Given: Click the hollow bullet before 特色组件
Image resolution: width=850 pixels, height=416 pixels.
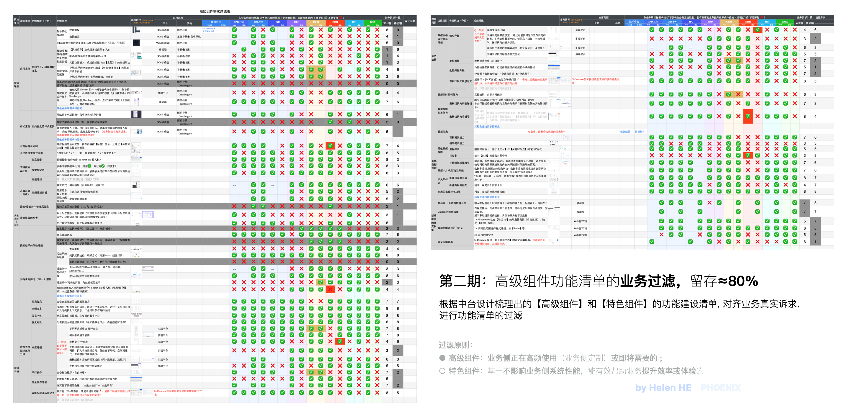Looking at the screenshot, I should coord(442,371).
